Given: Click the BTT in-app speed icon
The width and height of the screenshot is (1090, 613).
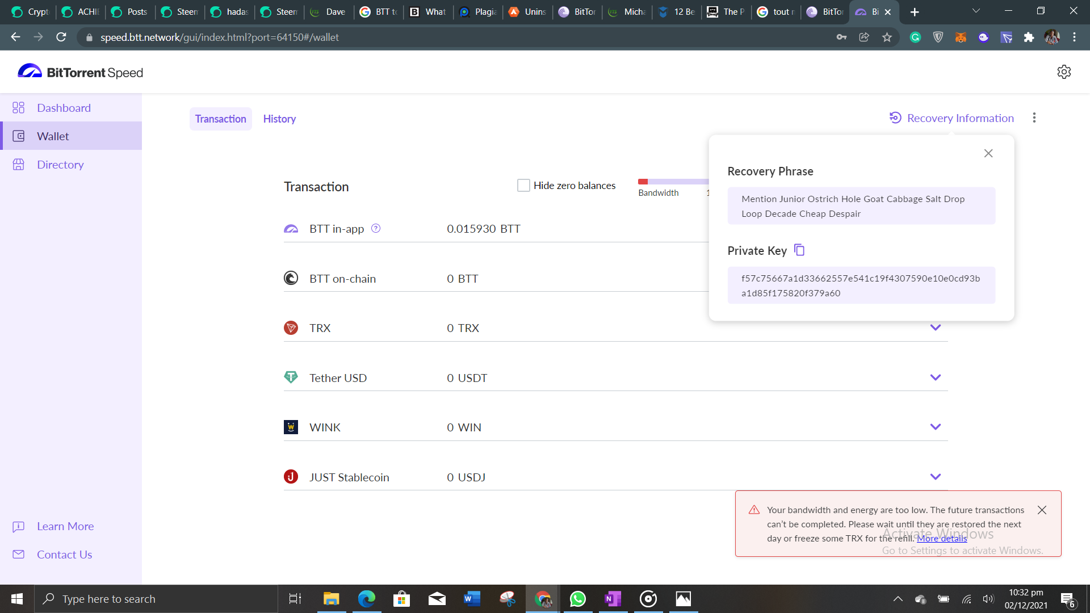Looking at the screenshot, I should tap(291, 229).
